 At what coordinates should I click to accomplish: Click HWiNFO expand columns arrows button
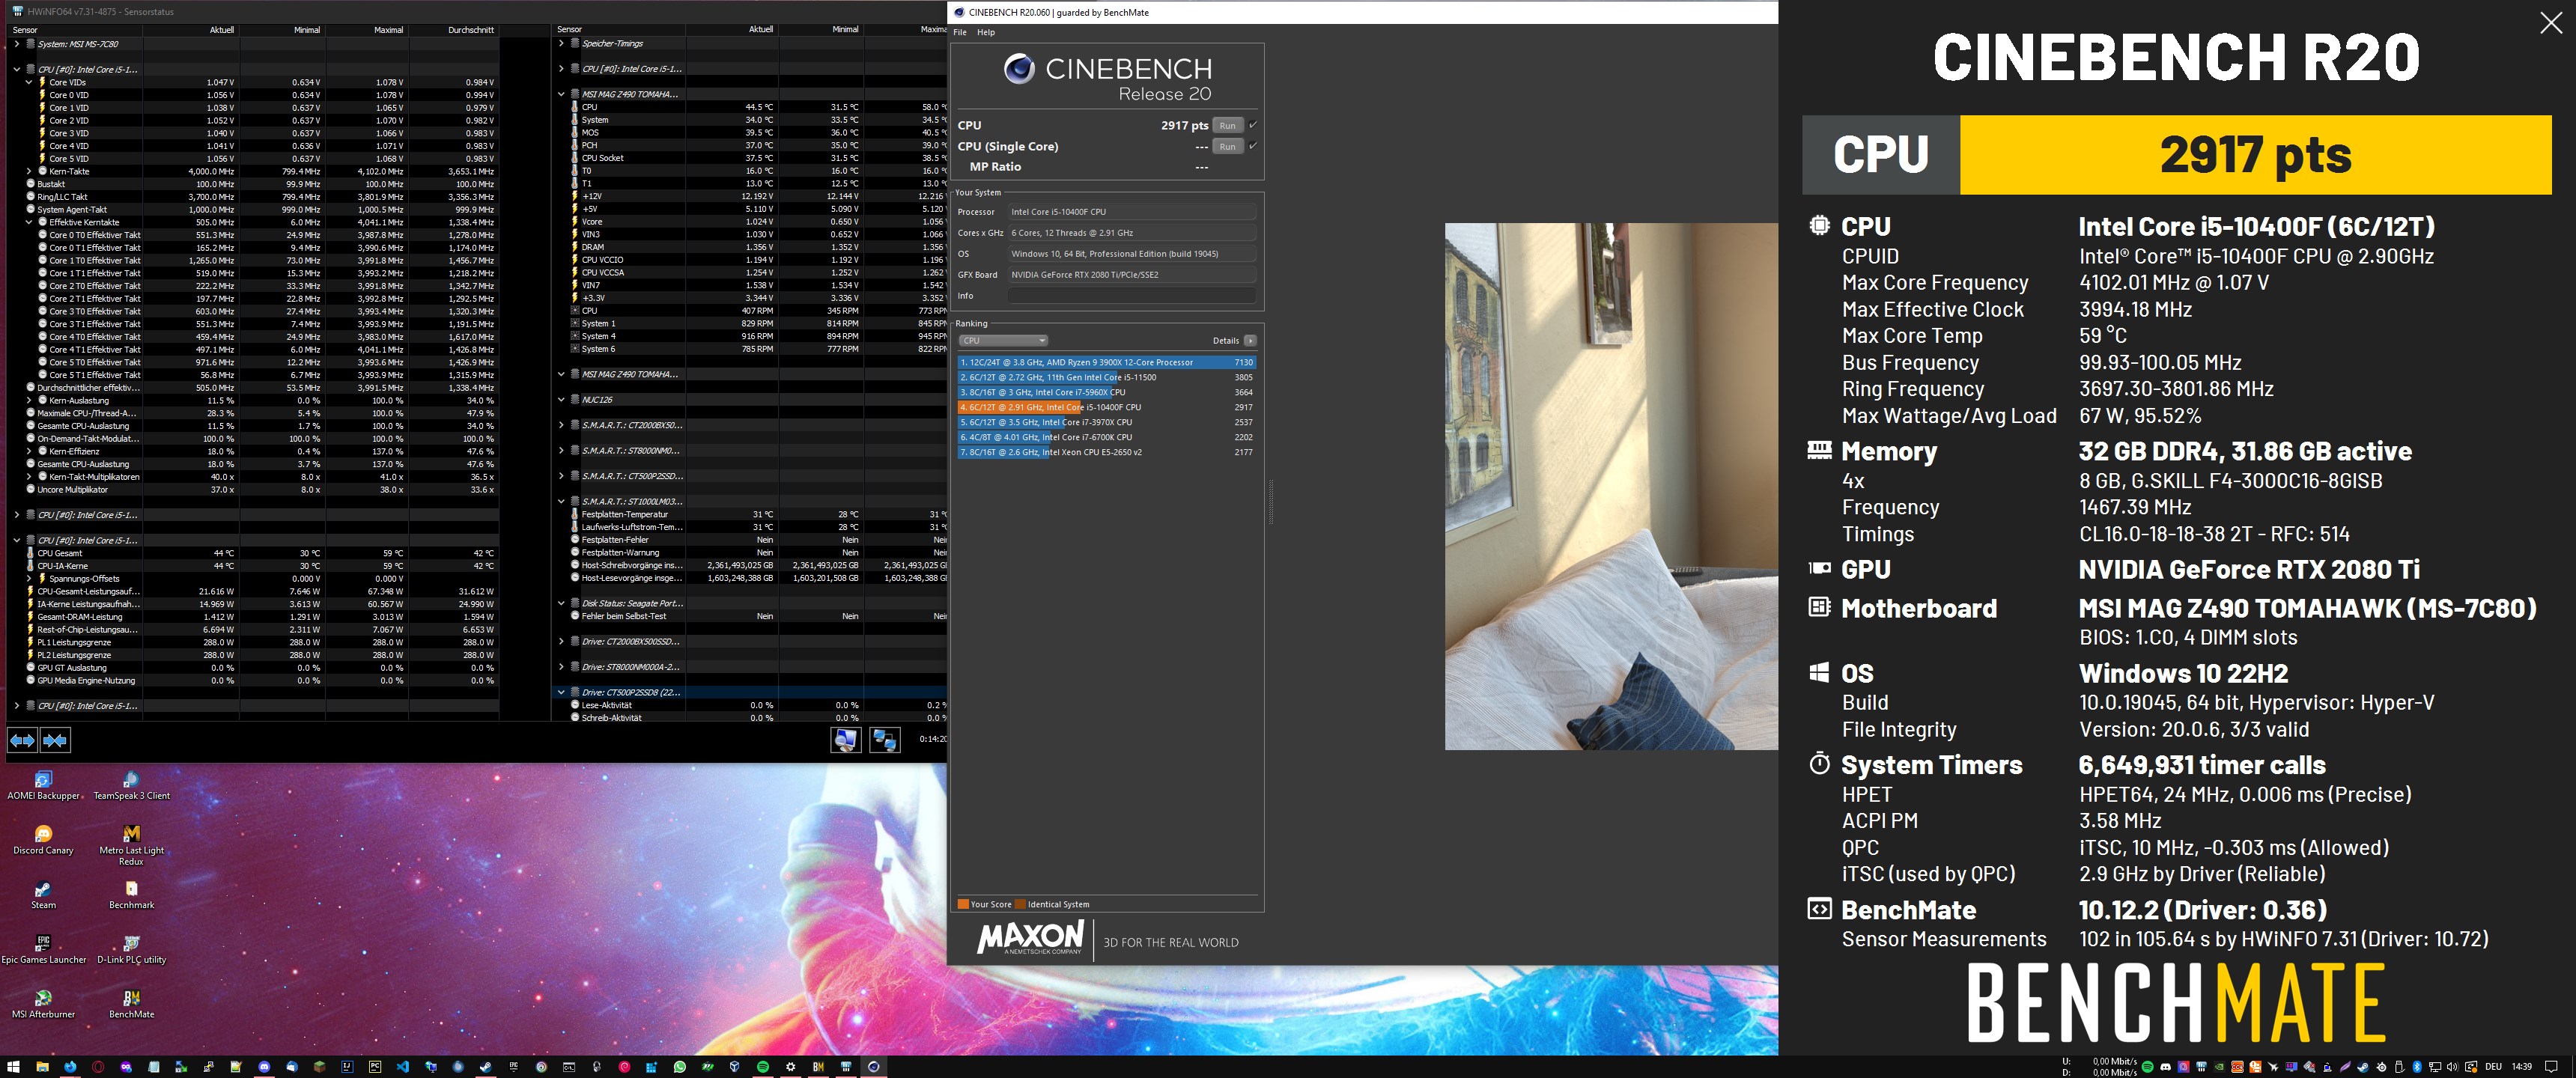[22, 740]
